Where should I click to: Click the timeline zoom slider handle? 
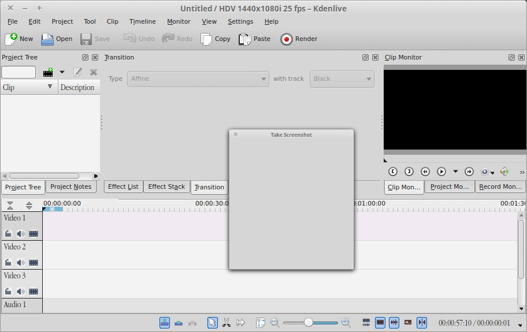pos(309,322)
